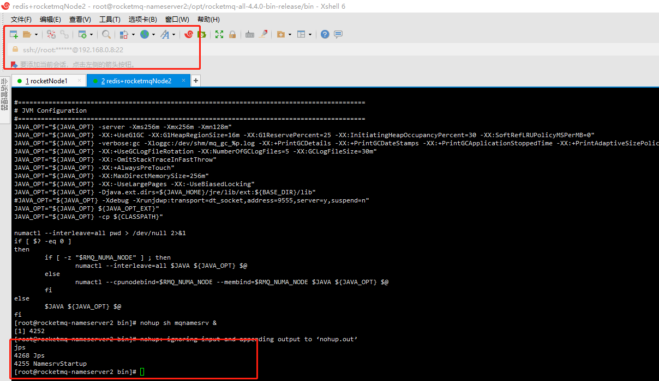Click the '-server -Xms256m' JAVA_OPT line
This screenshot has height=381, width=659.
tap(123, 127)
